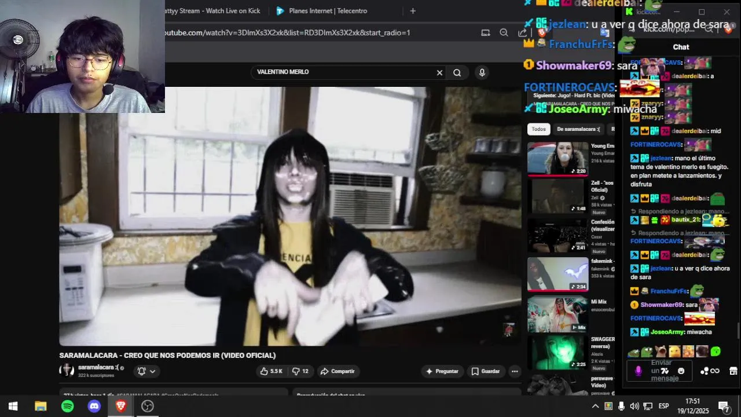Screen dimensions: 741x417
Task: Switch the ESP input language indicator
Action: pos(664,406)
